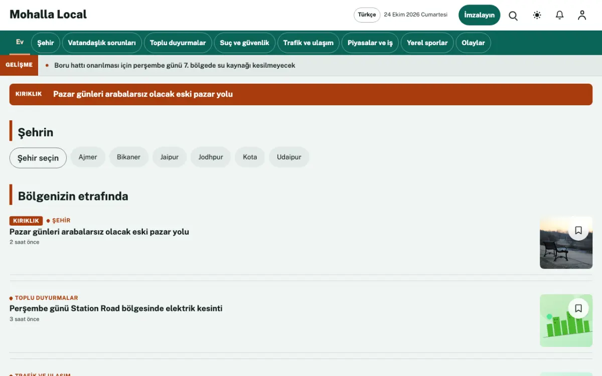Screen dimensions: 602x376
Task: Open the Türkçe language selector
Action: 367,15
